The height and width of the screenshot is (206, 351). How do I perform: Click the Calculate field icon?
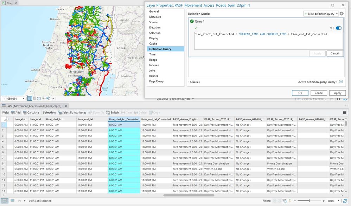[x=25, y=113]
